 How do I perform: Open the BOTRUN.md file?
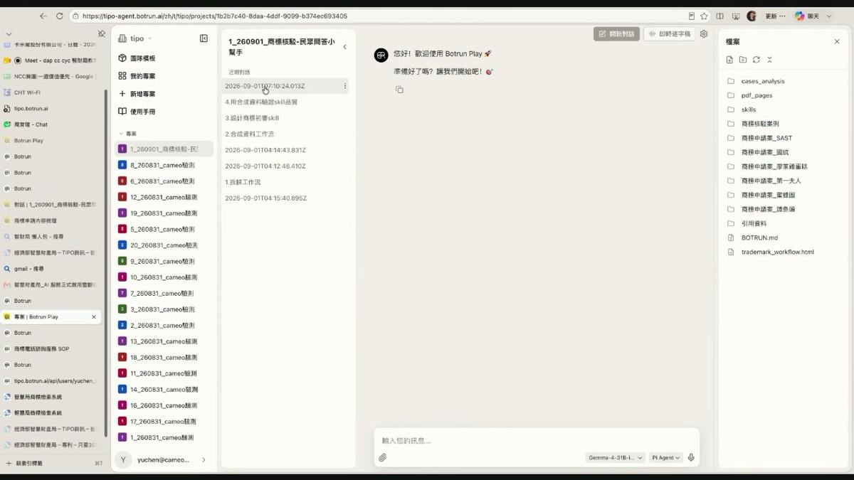(x=759, y=238)
